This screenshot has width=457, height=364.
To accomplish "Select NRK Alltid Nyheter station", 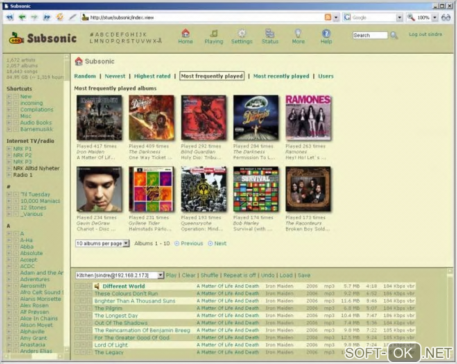I will (x=36, y=168).
